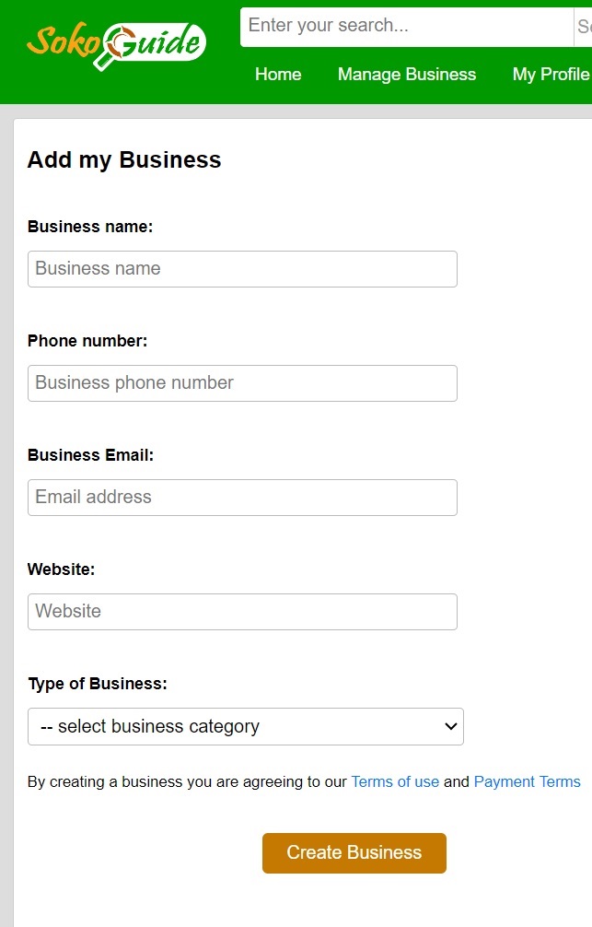The width and height of the screenshot is (592, 927).
Task: Expand the select business category dropdown
Action: coord(246,726)
